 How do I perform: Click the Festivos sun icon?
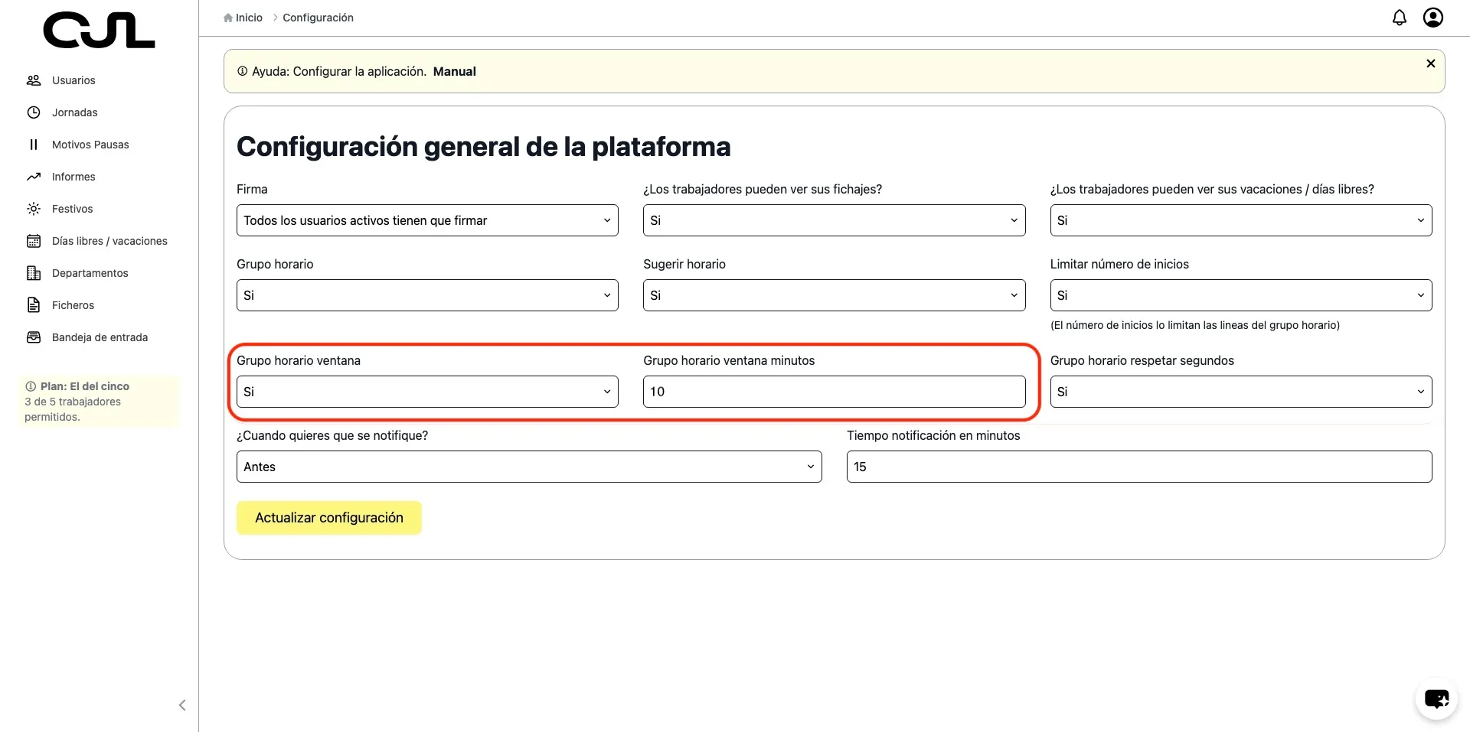pos(34,209)
